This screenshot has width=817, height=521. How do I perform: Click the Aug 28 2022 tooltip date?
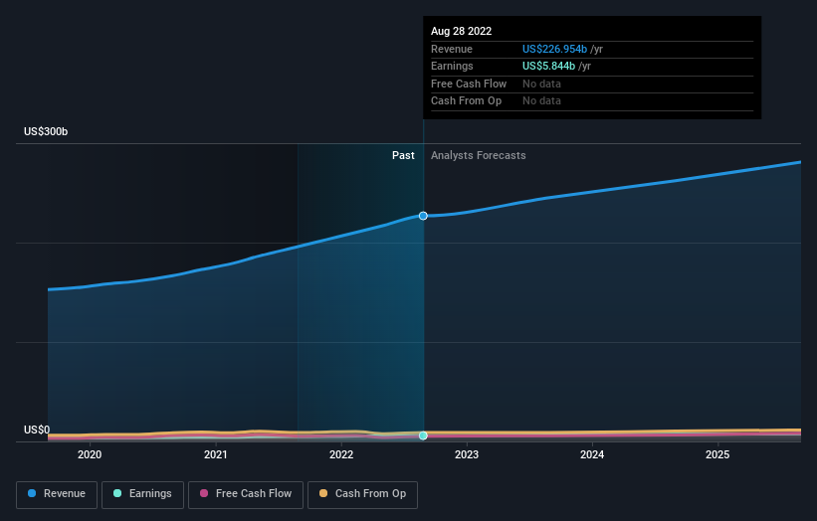pyautogui.click(x=461, y=31)
